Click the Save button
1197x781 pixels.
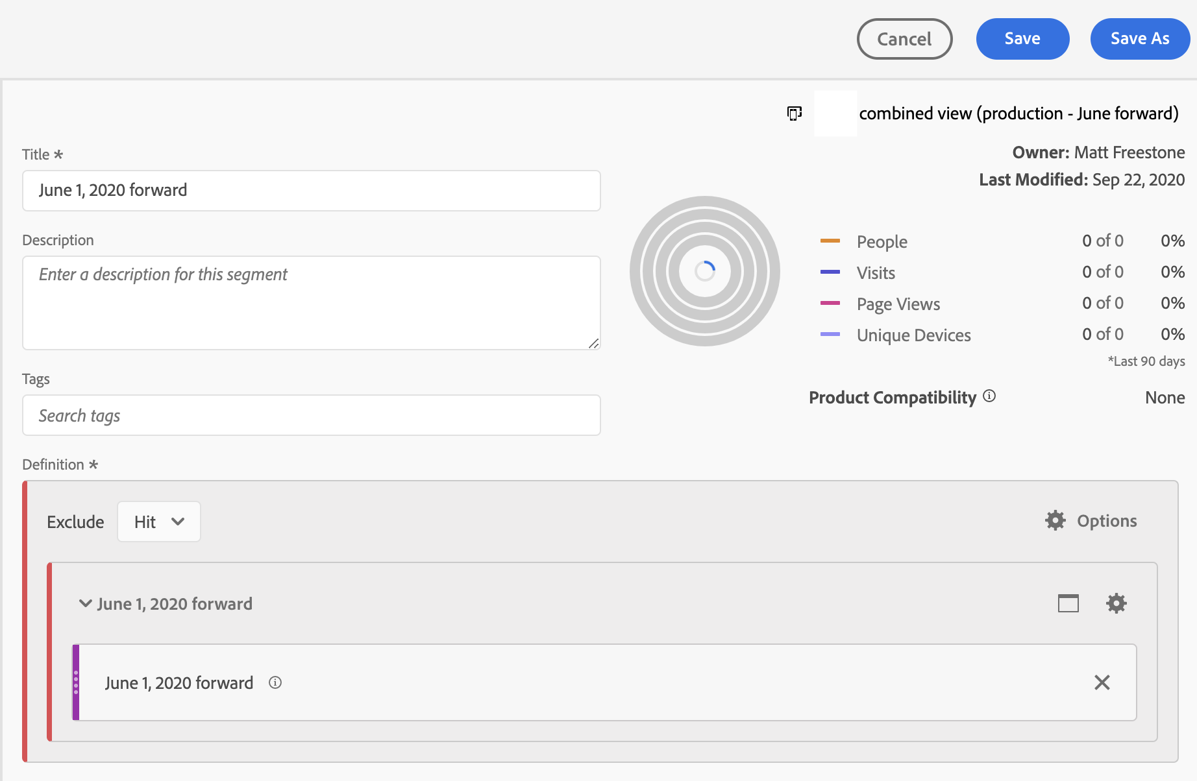tap(1022, 39)
